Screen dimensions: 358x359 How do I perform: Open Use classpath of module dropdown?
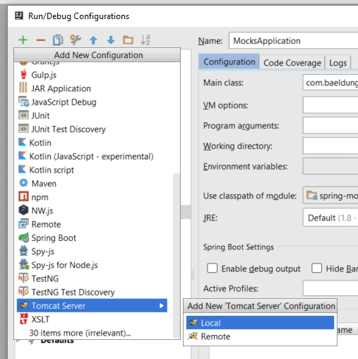tap(330, 195)
